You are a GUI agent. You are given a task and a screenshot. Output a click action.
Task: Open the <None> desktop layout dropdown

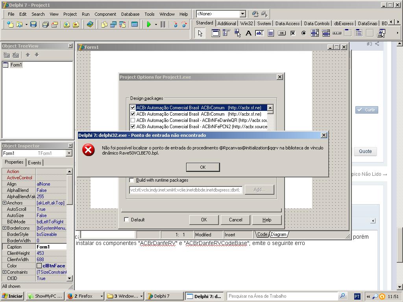tap(242, 14)
